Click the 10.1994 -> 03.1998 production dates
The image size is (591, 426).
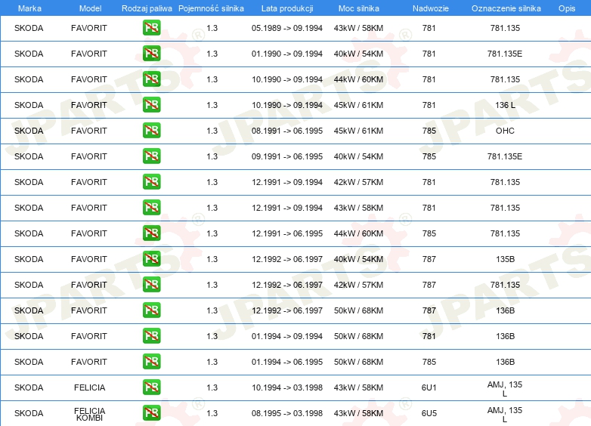coord(287,387)
